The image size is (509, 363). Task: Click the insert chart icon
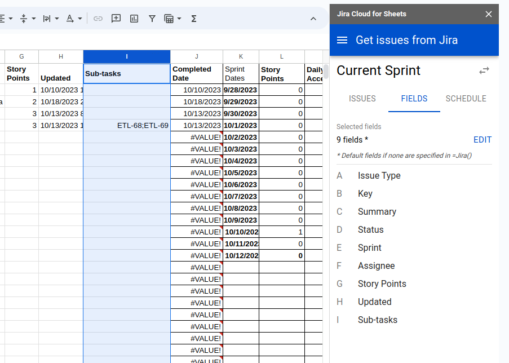pos(134,19)
